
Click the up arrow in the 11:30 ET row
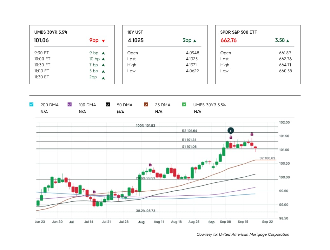[x=103, y=77]
